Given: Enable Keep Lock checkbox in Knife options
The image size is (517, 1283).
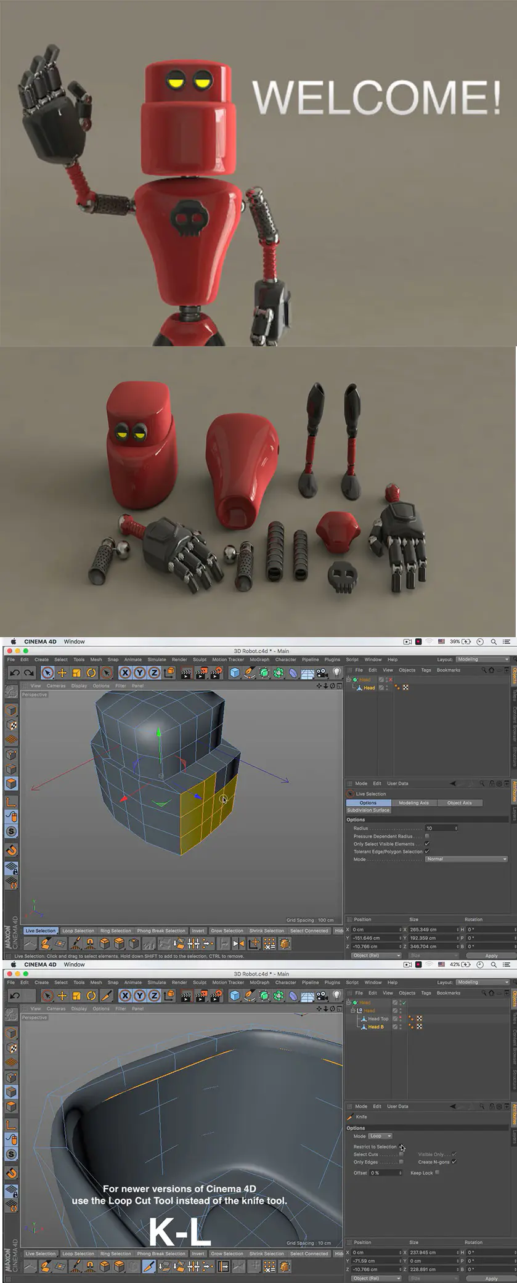Looking at the screenshot, I should point(437,1173).
